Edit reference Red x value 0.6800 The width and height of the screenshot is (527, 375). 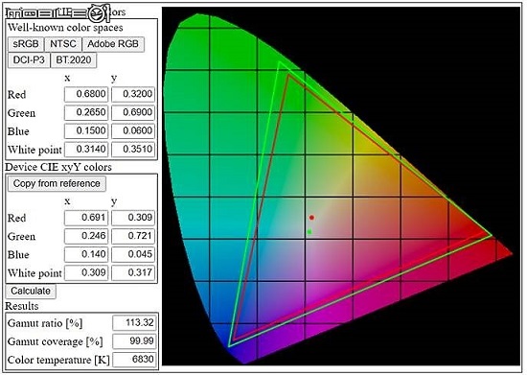[x=86, y=94]
